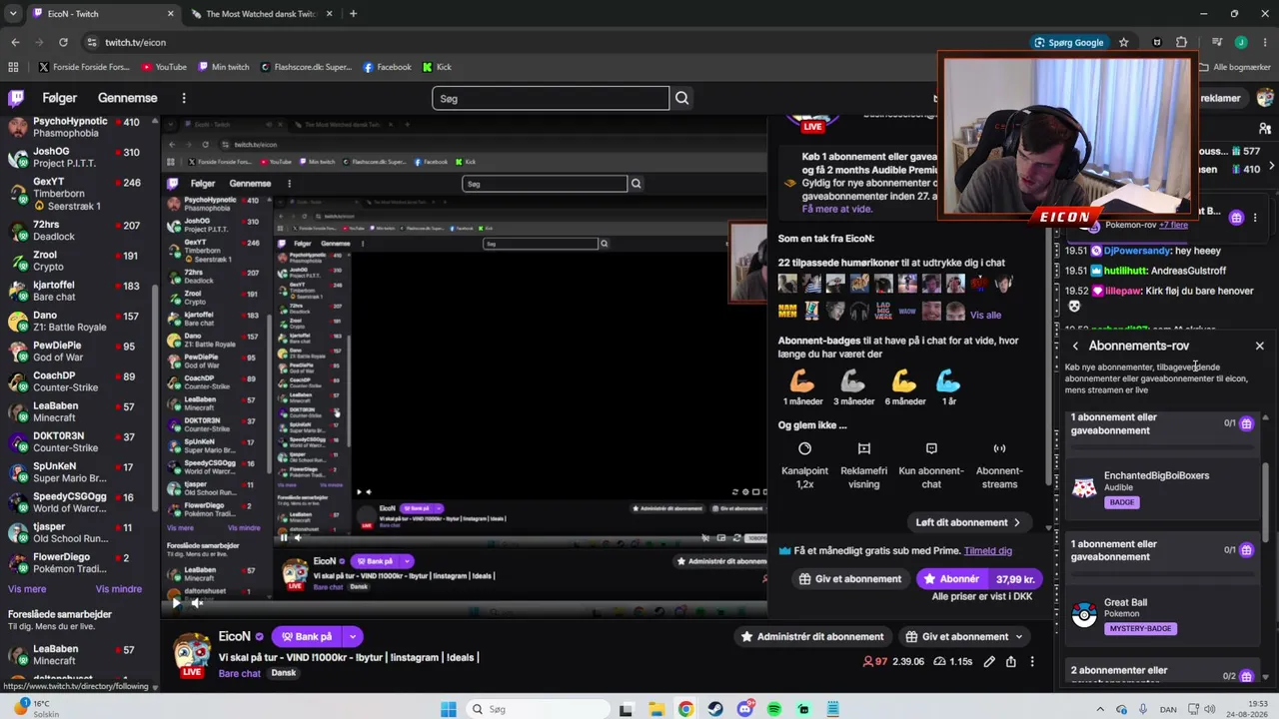
Task: Click the +7 flere link in chat
Action: coord(1173,225)
